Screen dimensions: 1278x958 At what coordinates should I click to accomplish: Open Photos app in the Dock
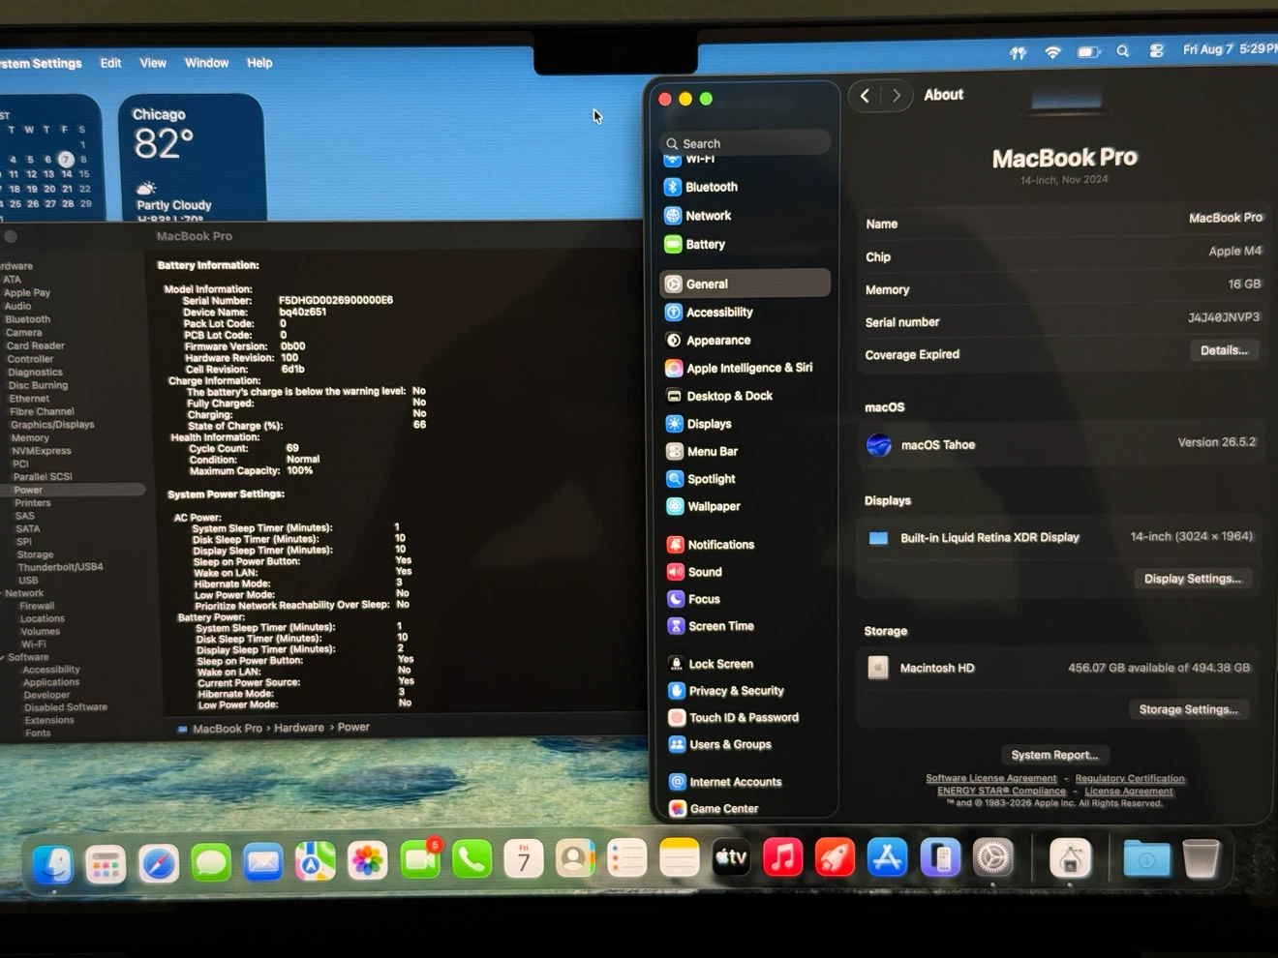[367, 861]
